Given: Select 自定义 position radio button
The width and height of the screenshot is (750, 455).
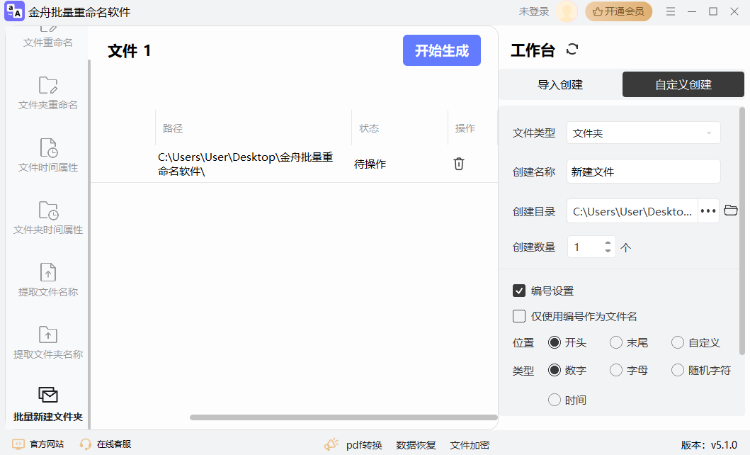Looking at the screenshot, I should pos(678,342).
